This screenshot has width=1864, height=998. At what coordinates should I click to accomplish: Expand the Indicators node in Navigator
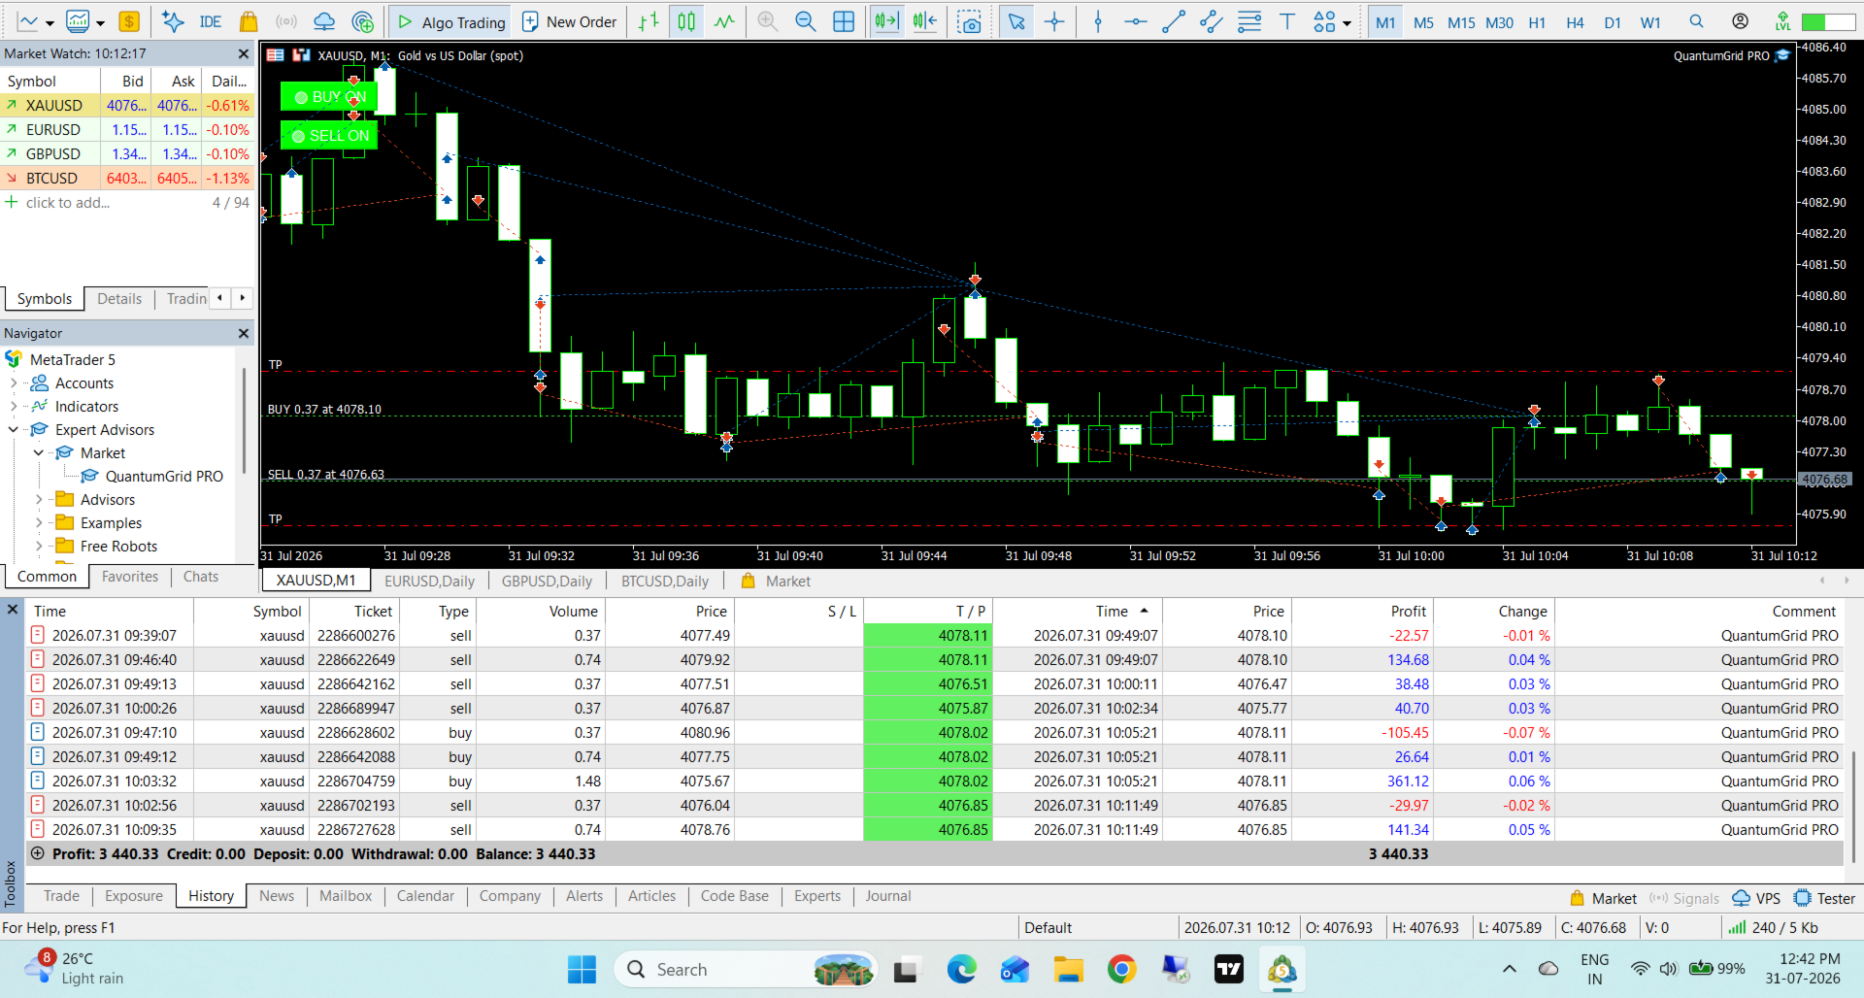pos(14,407)
